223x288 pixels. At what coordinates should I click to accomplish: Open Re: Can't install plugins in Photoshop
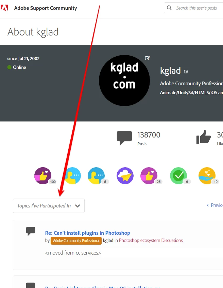(88, 233)
